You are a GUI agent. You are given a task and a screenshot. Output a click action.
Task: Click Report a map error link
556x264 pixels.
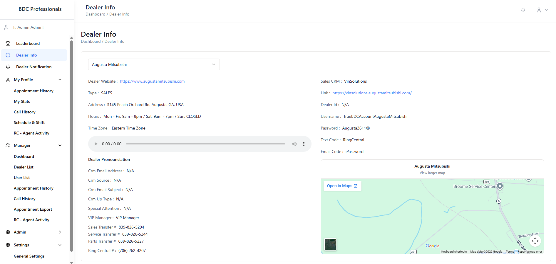[x=530, y=252]
